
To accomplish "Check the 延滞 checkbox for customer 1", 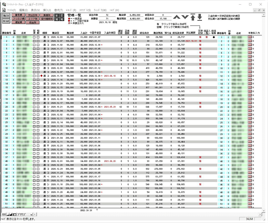I will [x=34, y=37].
